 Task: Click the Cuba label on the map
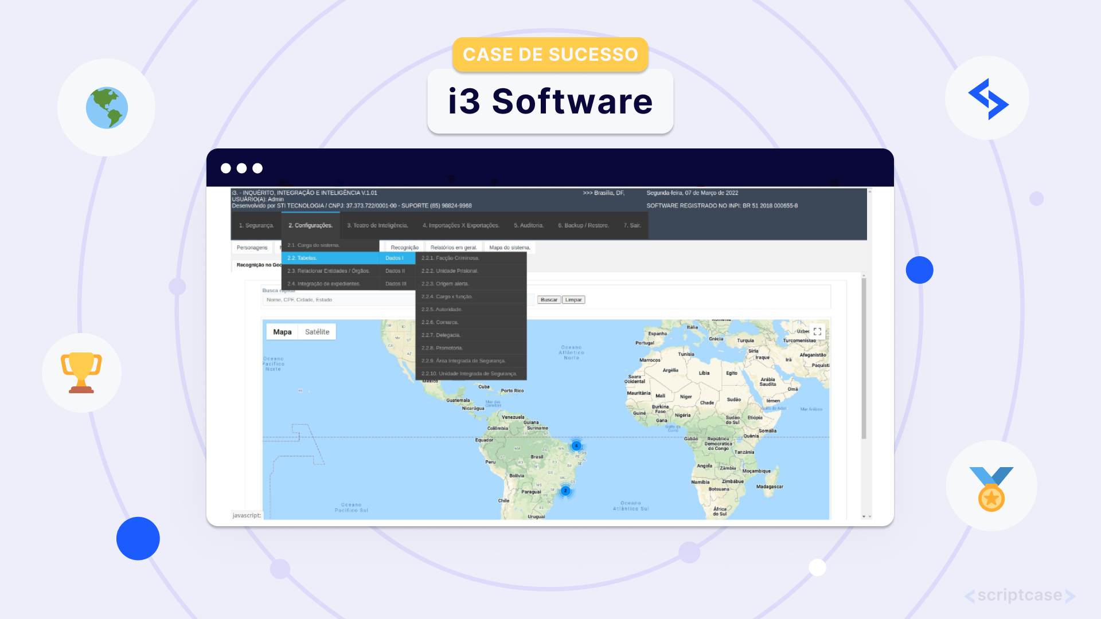point(484,387)
